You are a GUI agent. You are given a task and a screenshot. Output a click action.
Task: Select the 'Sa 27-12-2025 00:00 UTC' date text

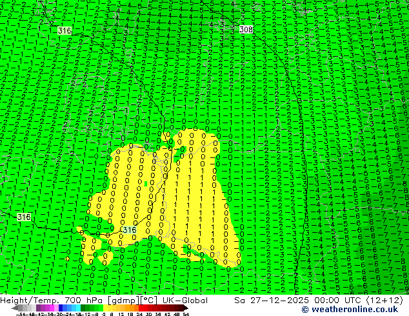(x=299, y=301)
